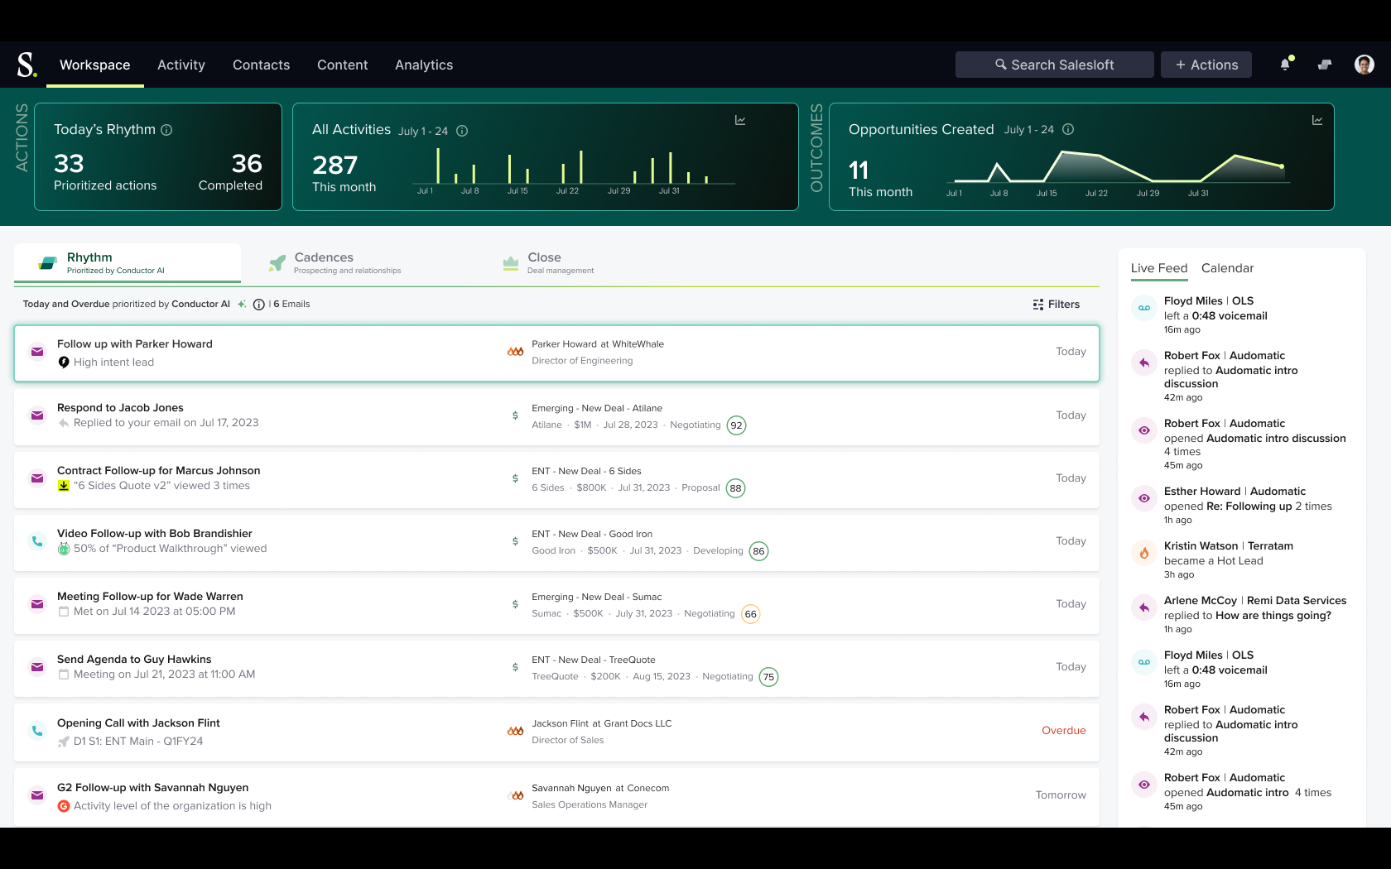Open the notifications bell
The height and width of the screenshot is (869, 1391).
[1285, 65]
